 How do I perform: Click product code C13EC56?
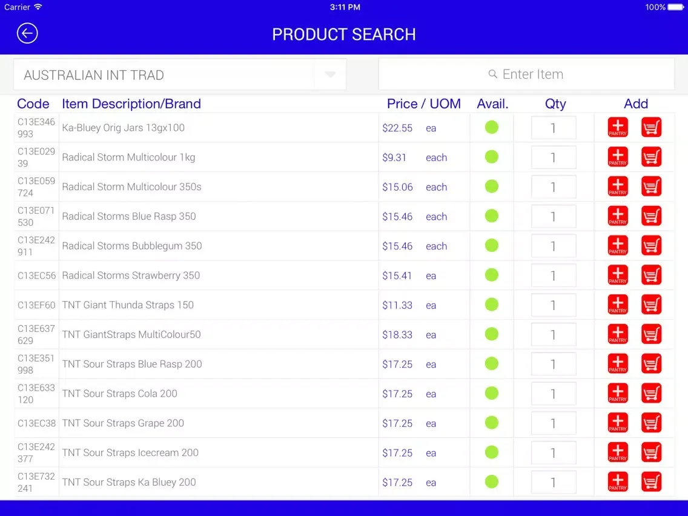37,276
